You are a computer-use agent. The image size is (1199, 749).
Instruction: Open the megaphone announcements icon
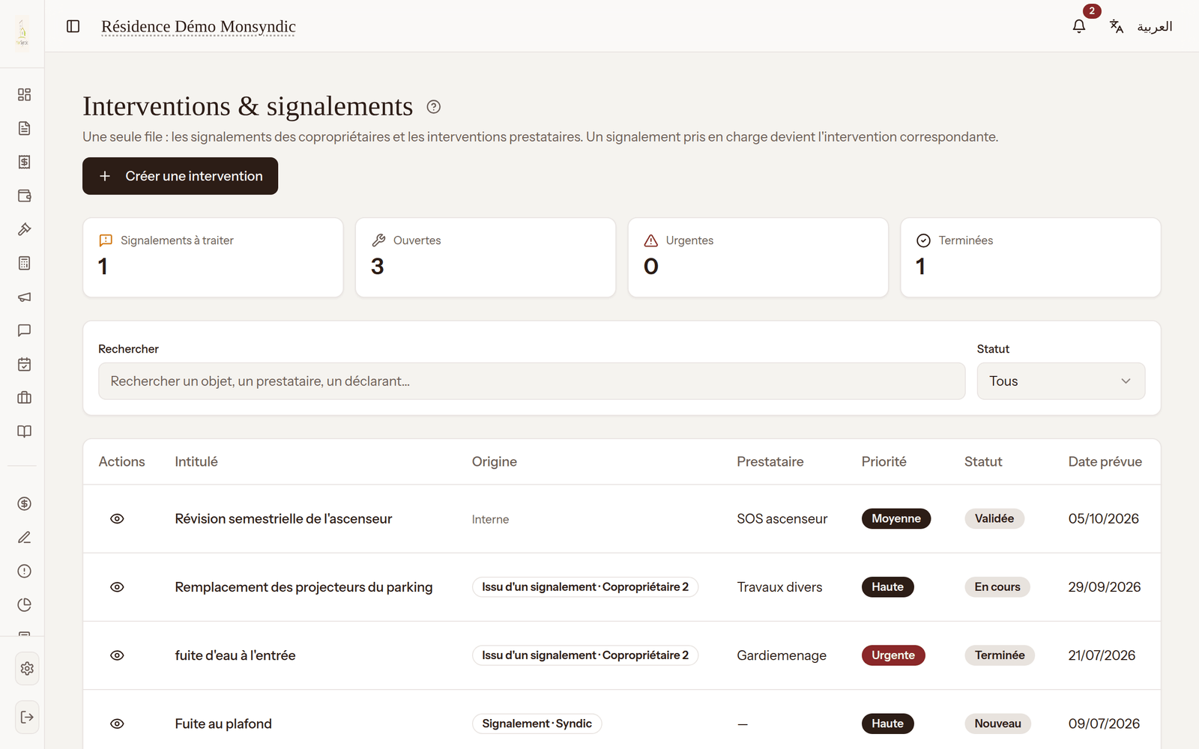(x=24, y=297)
